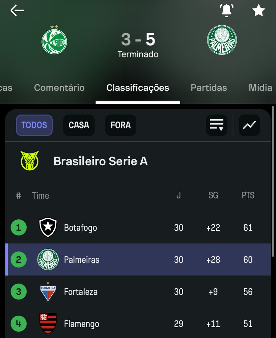Viewport: 276px width, 338px height.
Task: Open the highlighted Palmeiras standings row
Action: [x=135, y=260]
